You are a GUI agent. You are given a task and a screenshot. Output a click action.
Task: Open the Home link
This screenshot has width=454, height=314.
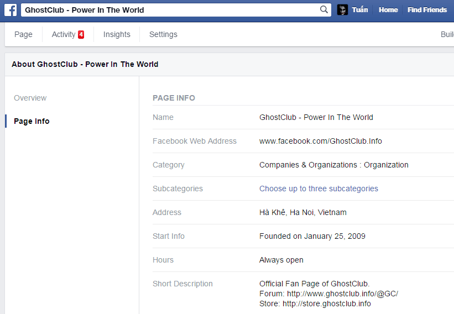click(388, 10)
